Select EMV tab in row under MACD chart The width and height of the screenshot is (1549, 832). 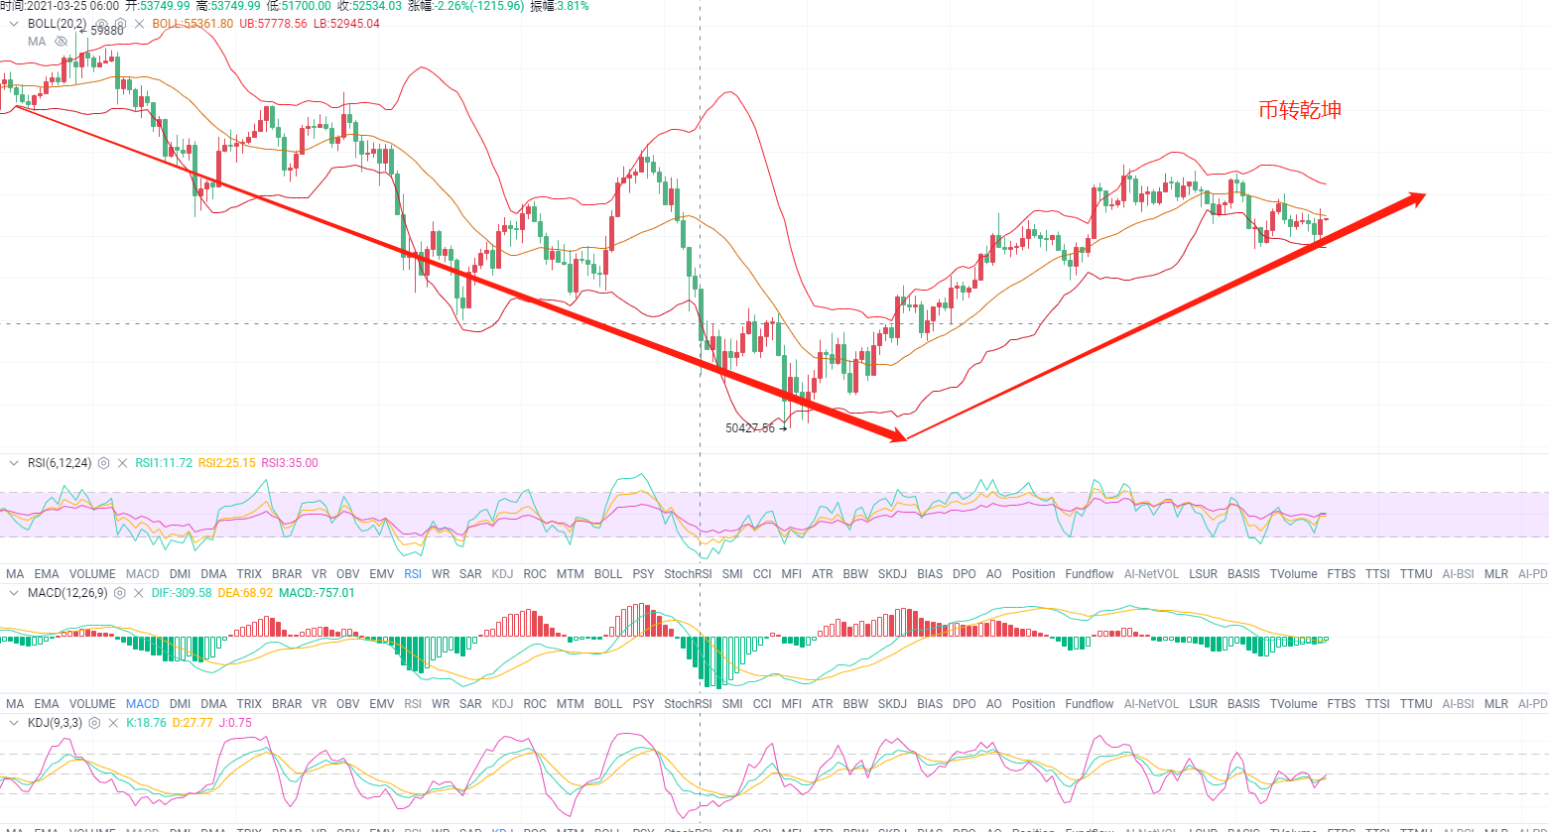click(382, 704)
